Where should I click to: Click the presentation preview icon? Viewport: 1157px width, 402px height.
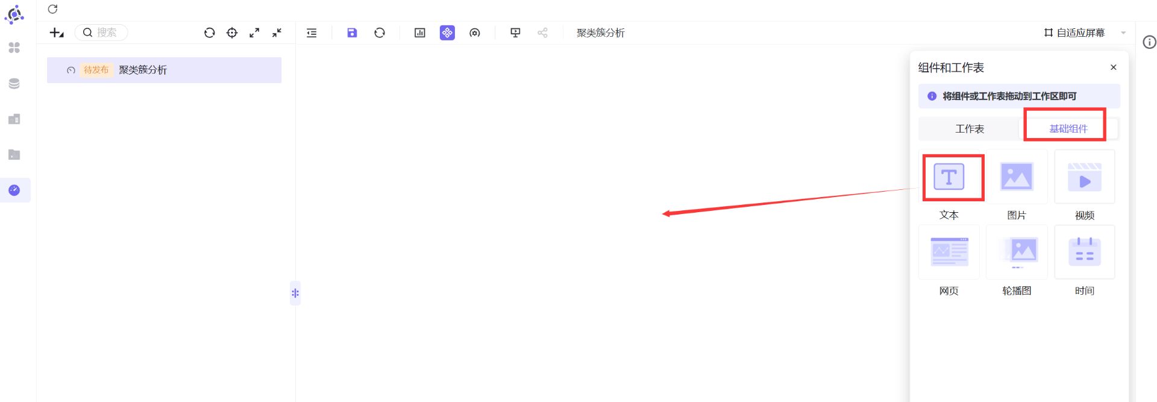coord(515,33)
